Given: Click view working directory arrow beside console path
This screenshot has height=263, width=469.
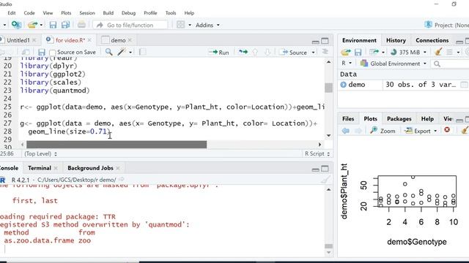Looking at the screenshot, I should [x=121, y=180].
